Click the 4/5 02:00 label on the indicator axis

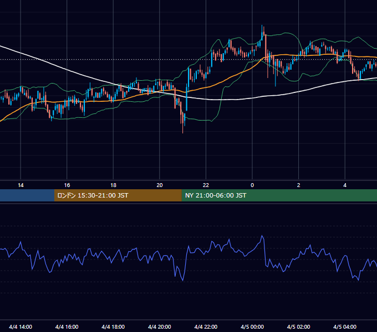(298, 326)
